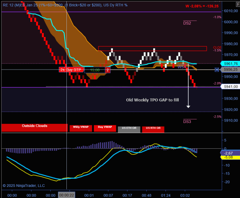Click the cyan 5961,76 price marker
The height and width of the screenshot is (198, 240).
[230, 63]
